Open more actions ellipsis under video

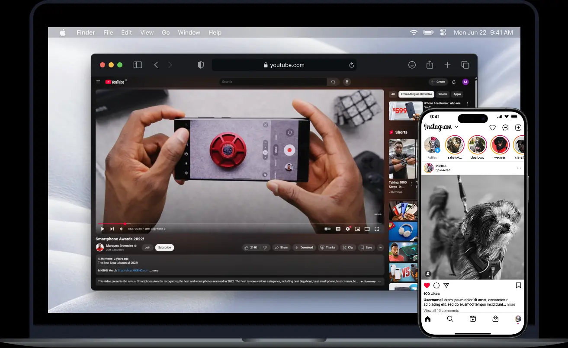(380, 248)
